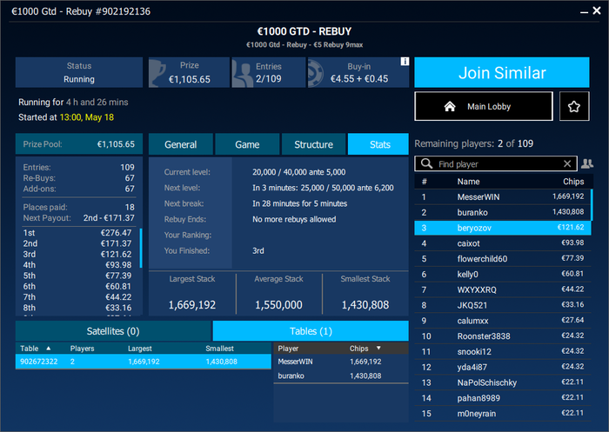This screenshot has height=432, width=609.
Task: Select the m0neyrain player row
Action: click(503, 414)
